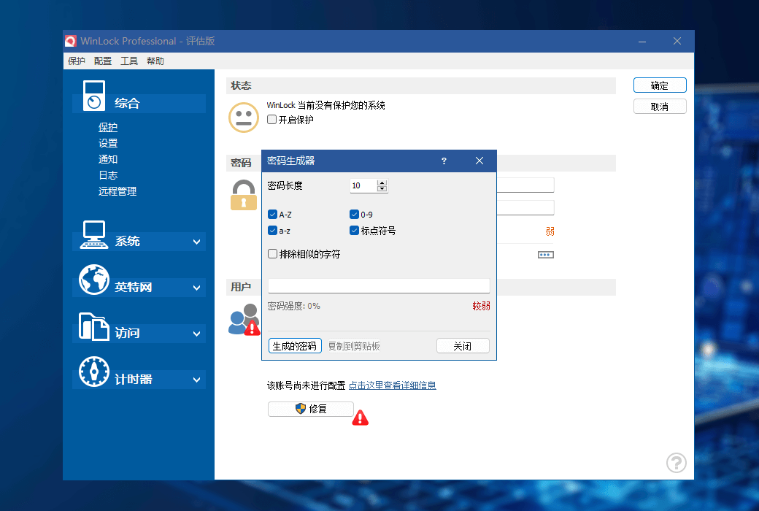Click the WinLock app logo in title bar

(71, 41)
